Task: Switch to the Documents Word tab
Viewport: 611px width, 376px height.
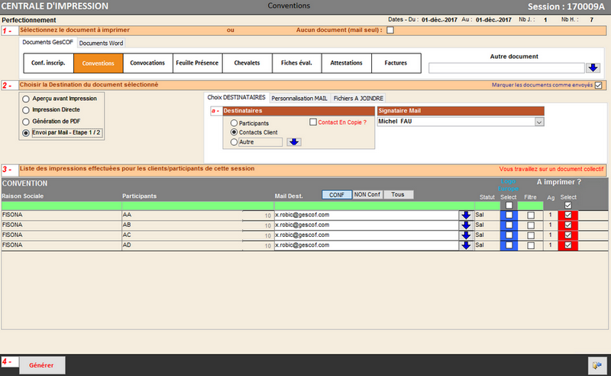Action: click(x=102, y=44)
